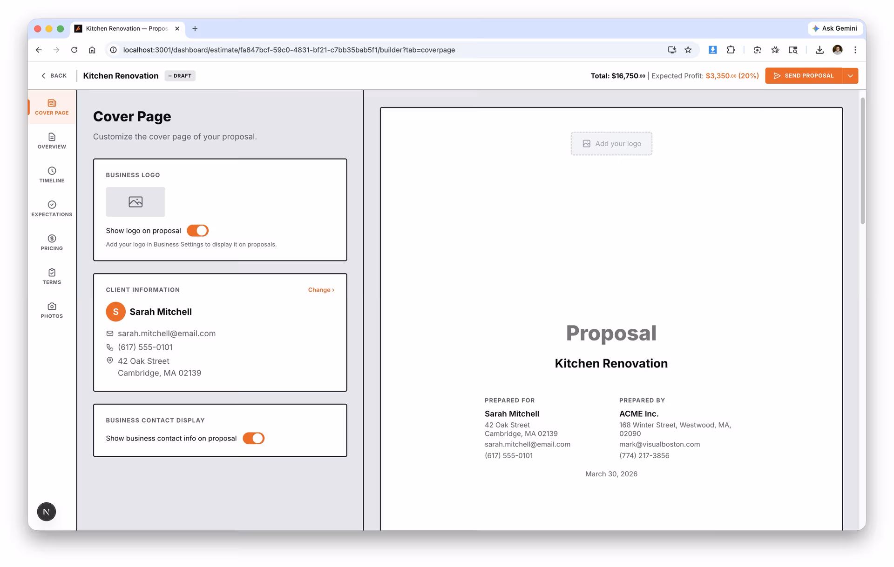Open the Chrome three-dot menu
This screenshot has width=894, height=567.
[855, 50]
